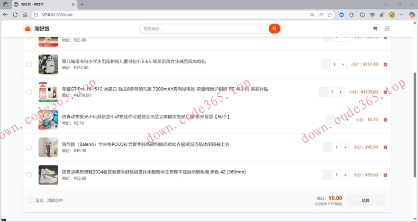Open the browser zoom magnifier icon
The height and width of the screenshot is (222, 418).
[x=312, y=15]
